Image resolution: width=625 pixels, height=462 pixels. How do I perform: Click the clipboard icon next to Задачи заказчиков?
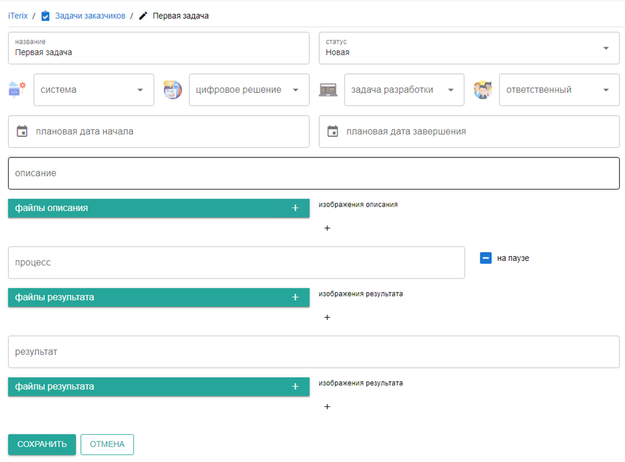(46, 16)
